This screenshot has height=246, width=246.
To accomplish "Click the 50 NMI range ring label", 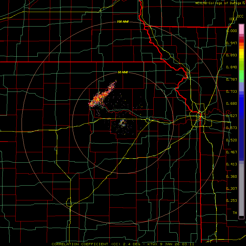I will 123,72.
